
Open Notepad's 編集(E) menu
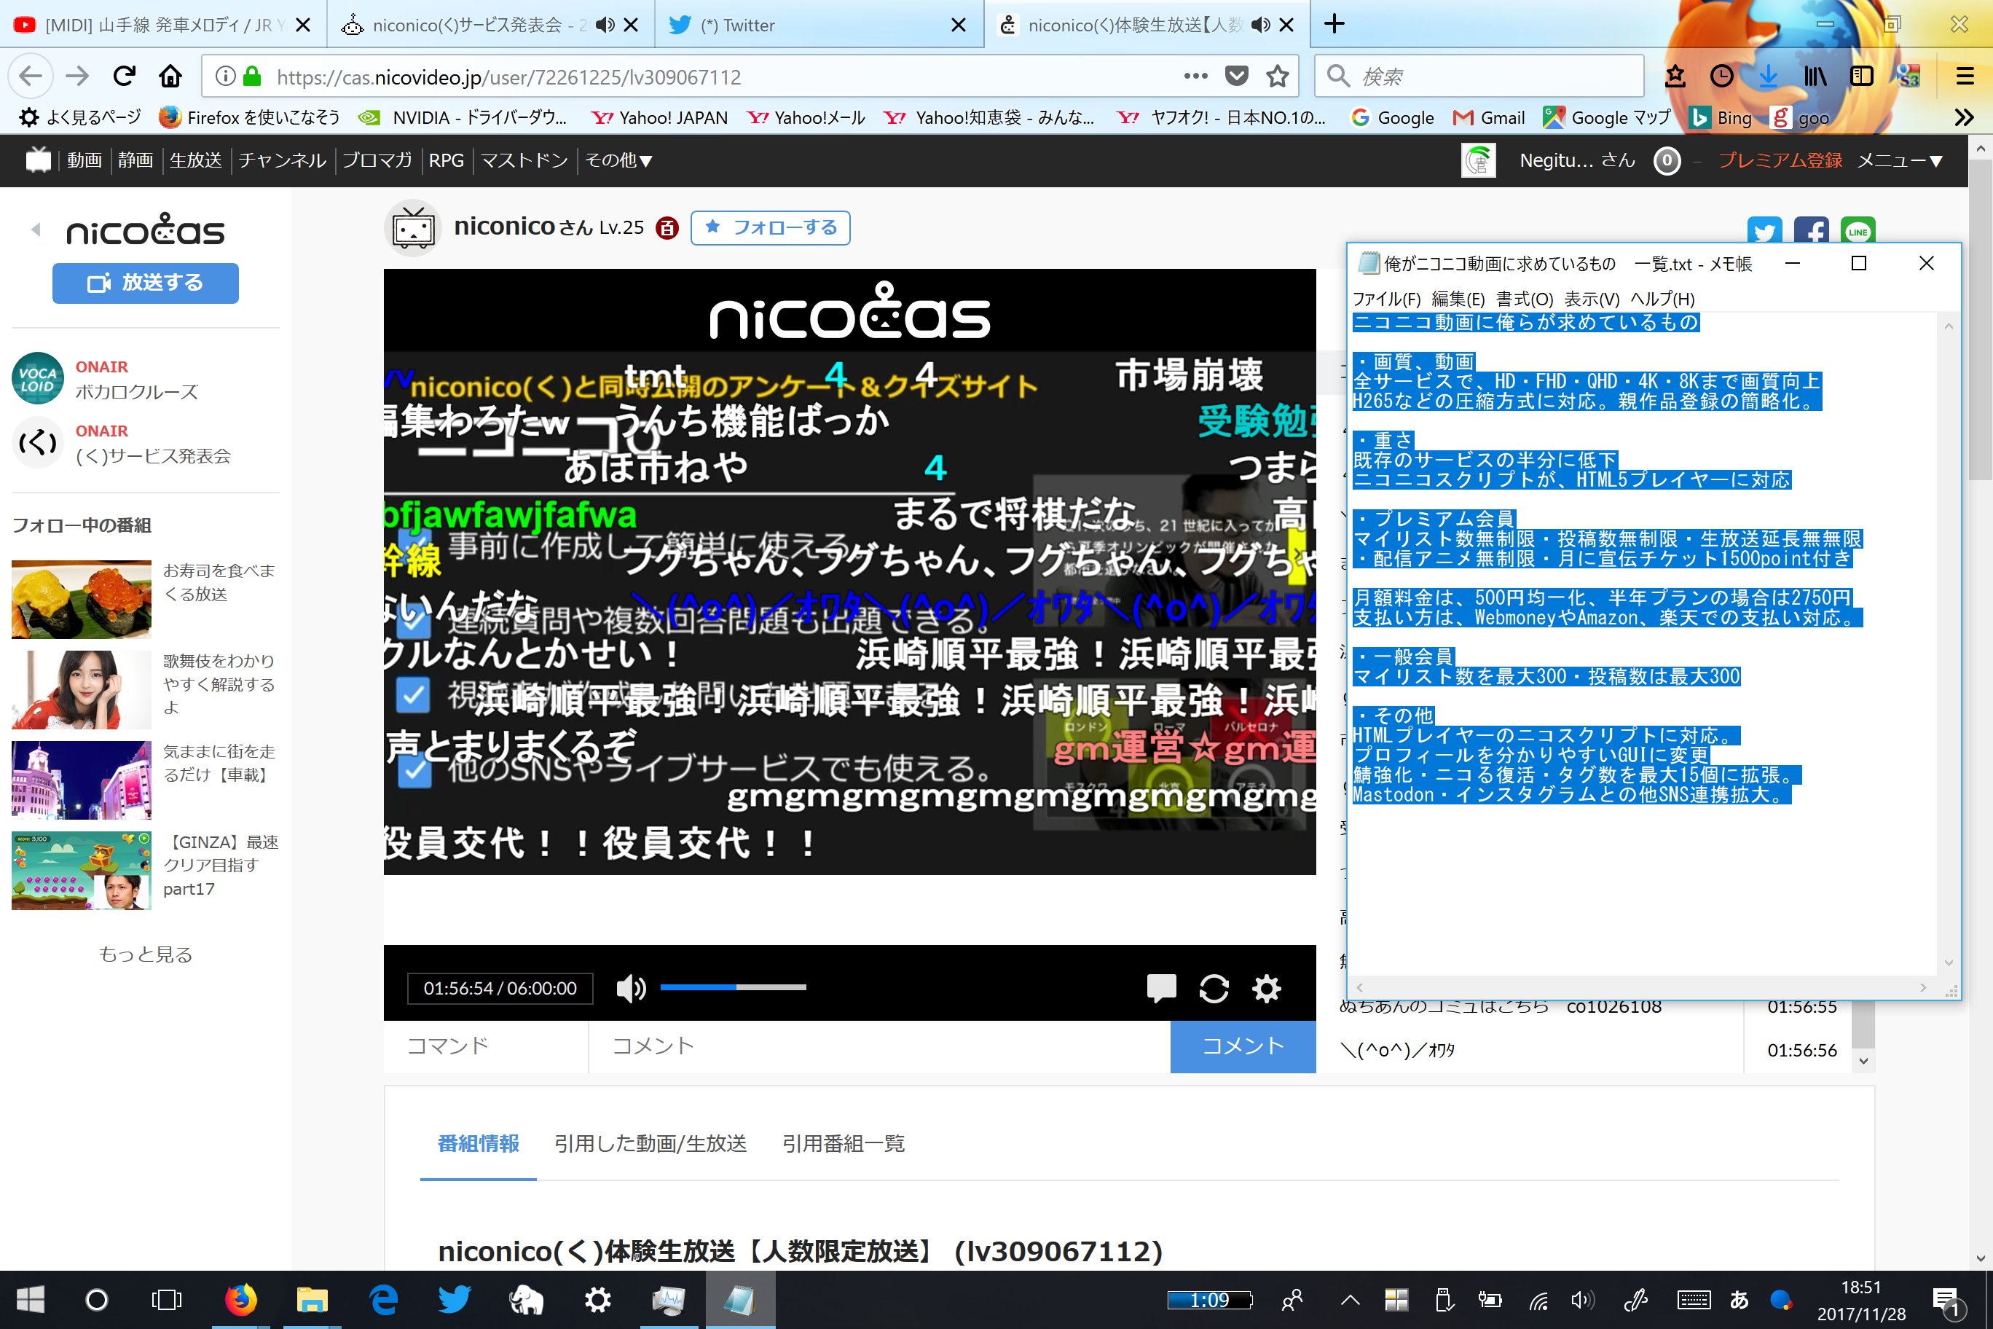tap(1458, 299)
